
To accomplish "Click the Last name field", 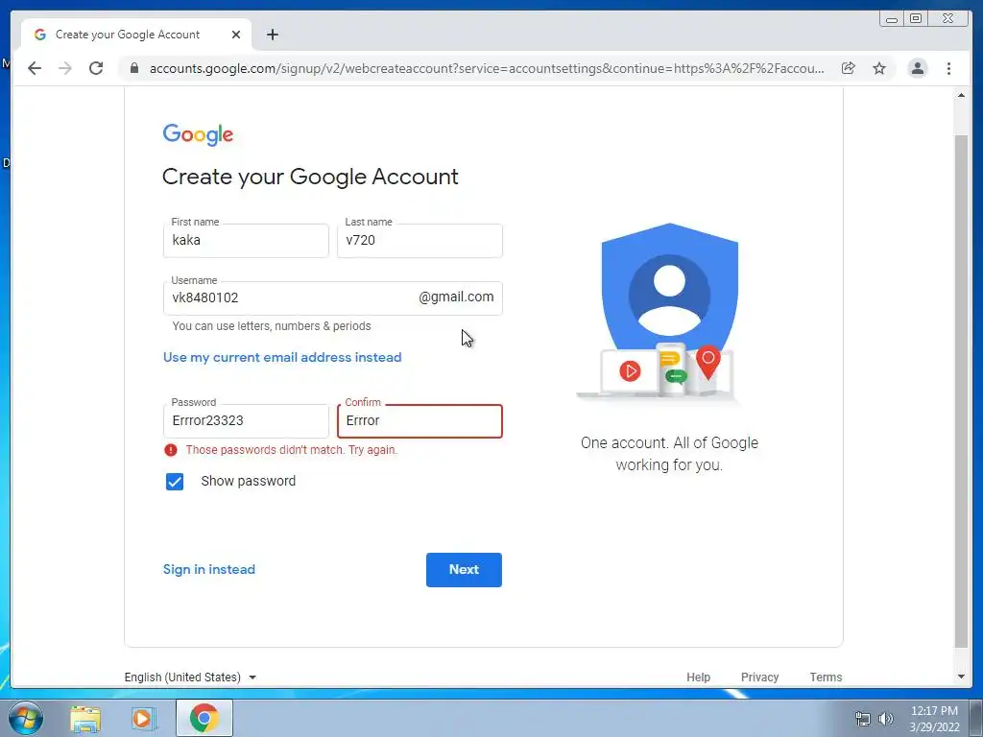I will 420,241.
